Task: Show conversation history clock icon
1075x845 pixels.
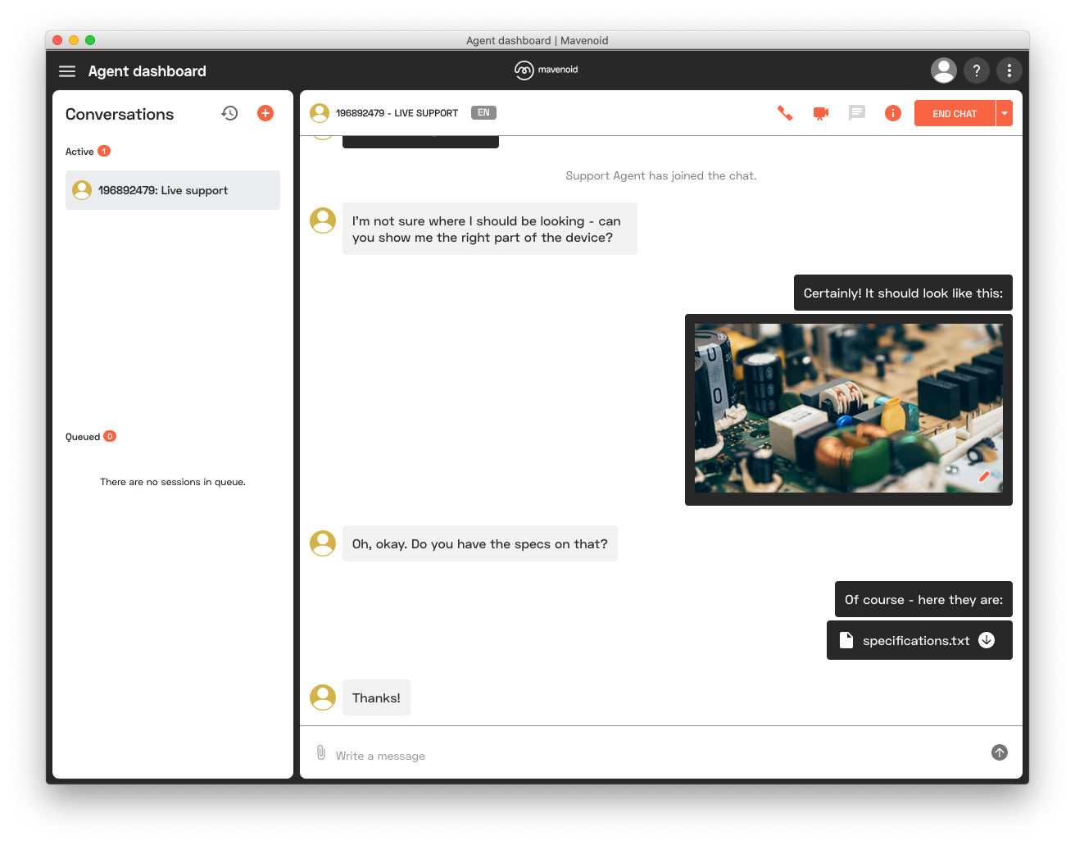Action: click(229, 113)
